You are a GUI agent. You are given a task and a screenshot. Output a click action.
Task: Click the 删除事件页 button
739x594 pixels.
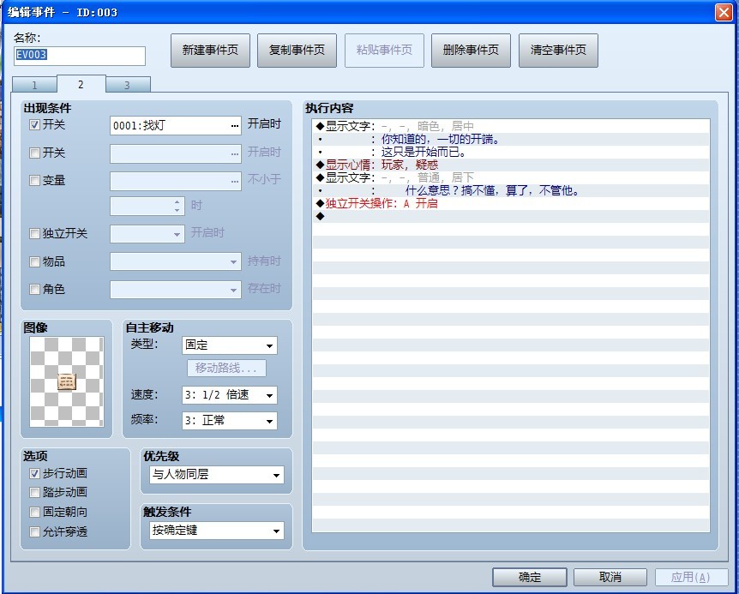coord(471,51)
